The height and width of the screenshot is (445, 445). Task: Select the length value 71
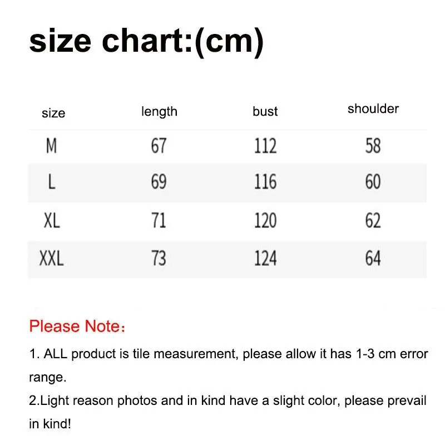(159, 221)
